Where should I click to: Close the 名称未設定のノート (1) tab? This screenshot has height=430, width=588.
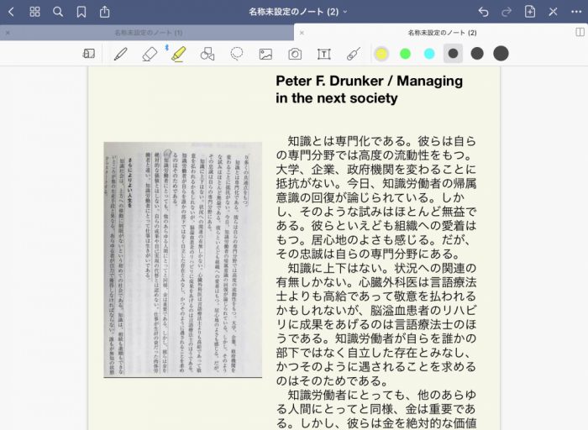point(8,33)
